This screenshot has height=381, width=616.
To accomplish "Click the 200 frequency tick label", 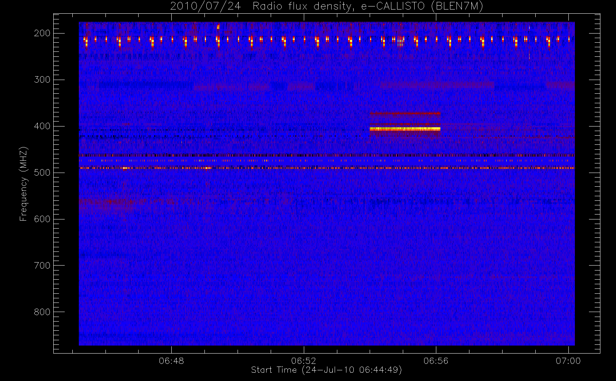I will (x=42, y=33).
